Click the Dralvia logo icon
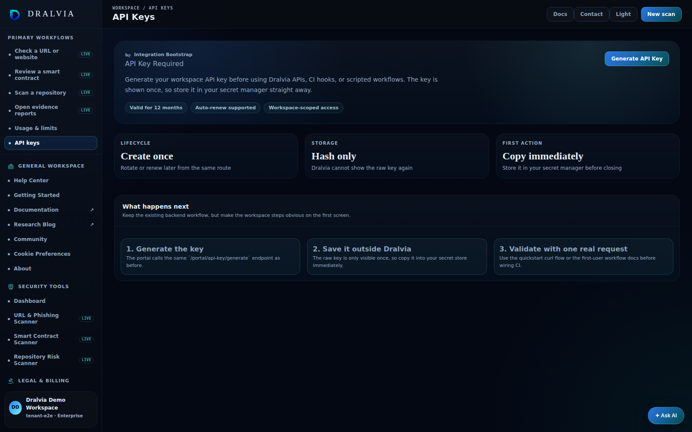692x432 pixels. point(15,15)
